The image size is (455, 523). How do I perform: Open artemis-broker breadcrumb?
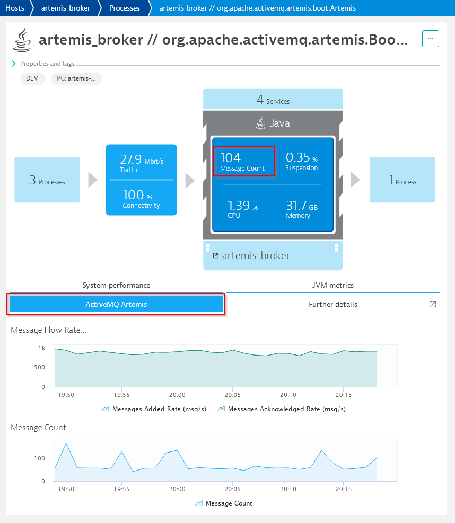pos(65,8)
